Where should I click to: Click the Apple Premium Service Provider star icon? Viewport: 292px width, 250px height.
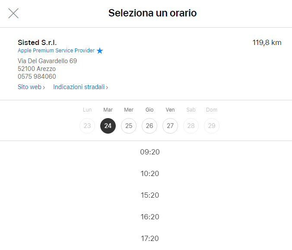(x=100, y=51)
